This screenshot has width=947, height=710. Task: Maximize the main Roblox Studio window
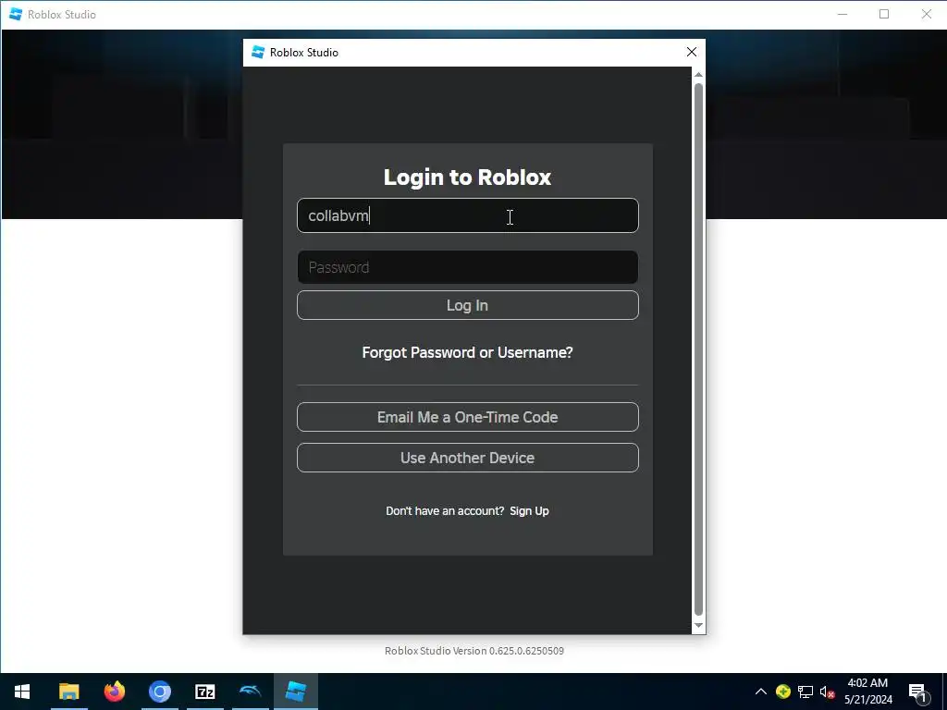click(884, 14)
